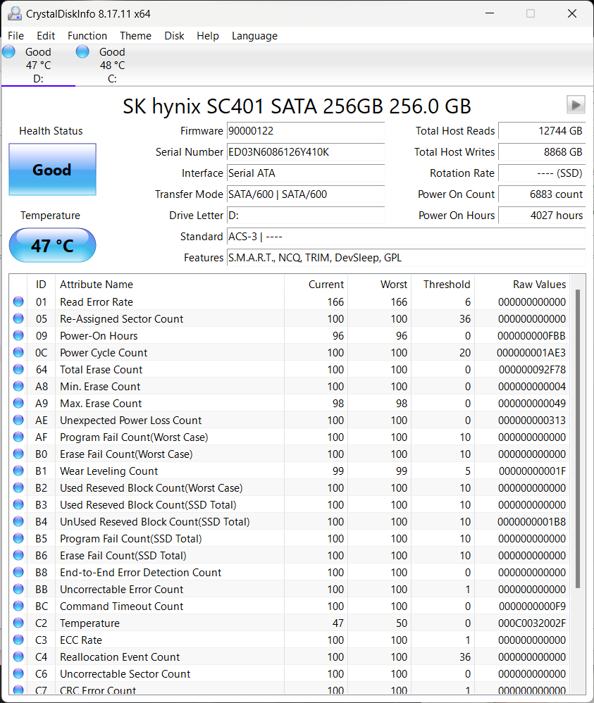
Task: Click the status icon for Power-On Hours row
Action: (18, 336)
